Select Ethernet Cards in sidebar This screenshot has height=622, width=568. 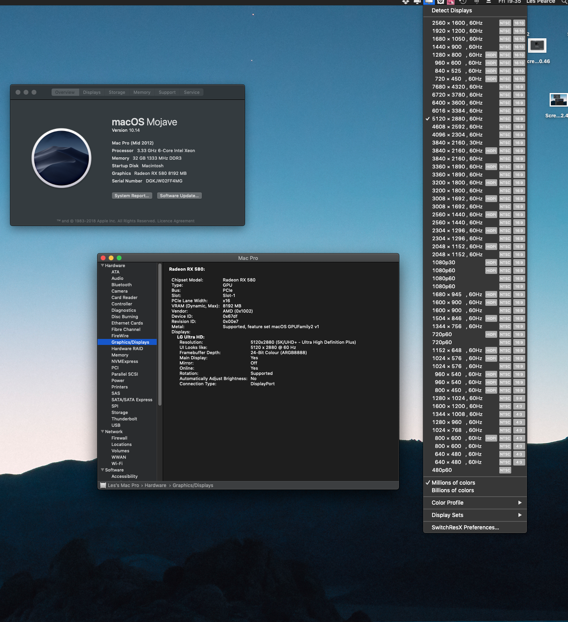[127, 323]
